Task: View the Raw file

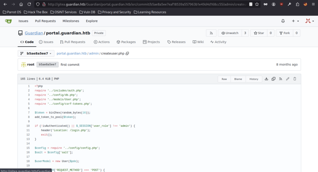Action: point(224,79)
